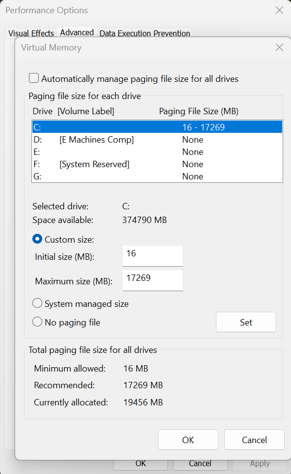The height and width of the screenshot is (474, 291).
Task: Click the Drive [Volume Label] header
Action: 74,111
